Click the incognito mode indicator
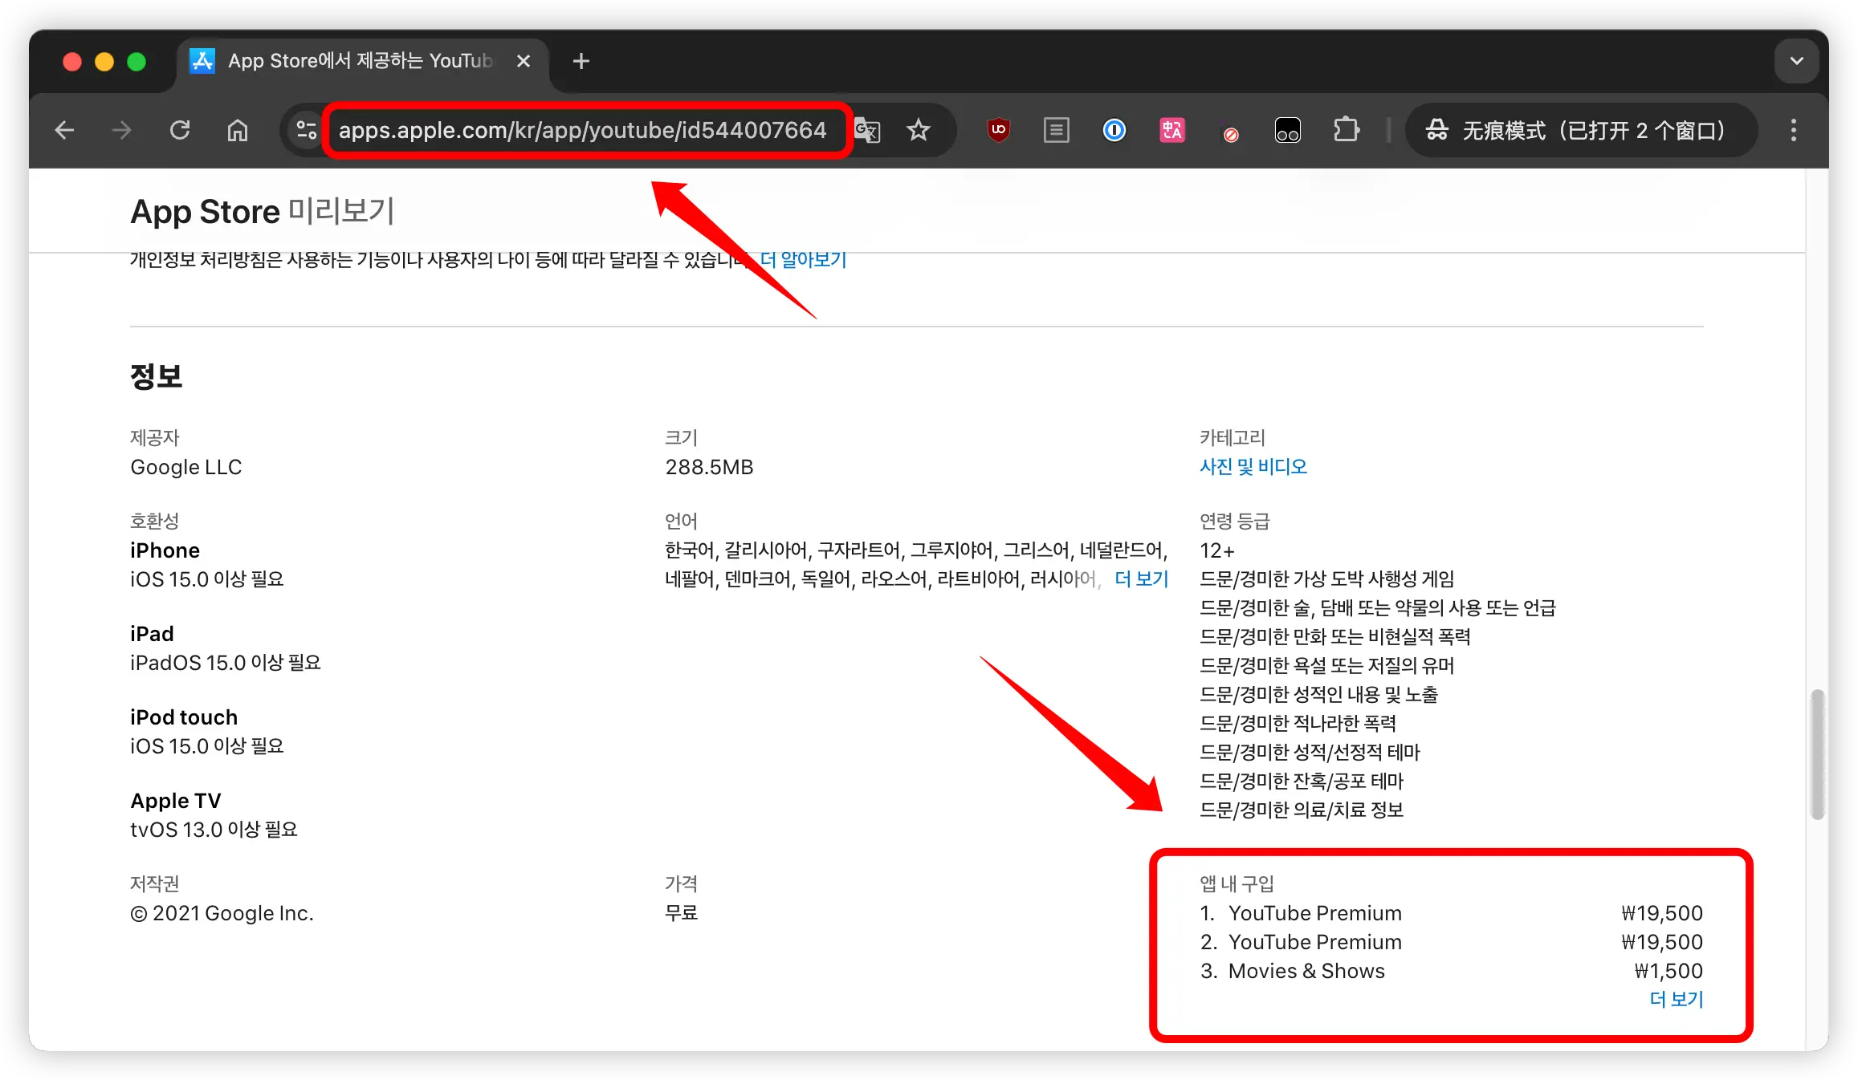1858x1080 pixels. click(1579, 130)
